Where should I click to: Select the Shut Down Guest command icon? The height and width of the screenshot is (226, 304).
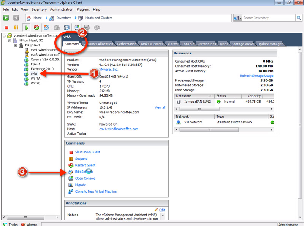72,152
